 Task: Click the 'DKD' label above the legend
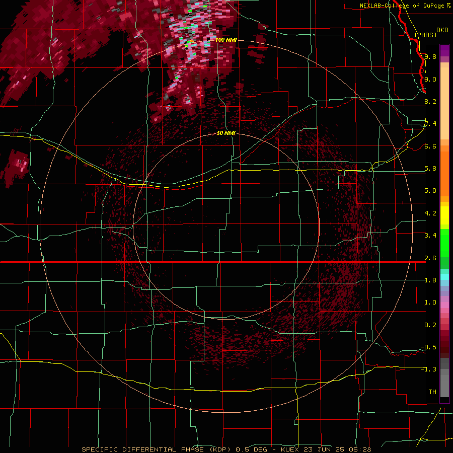[442, 30]
